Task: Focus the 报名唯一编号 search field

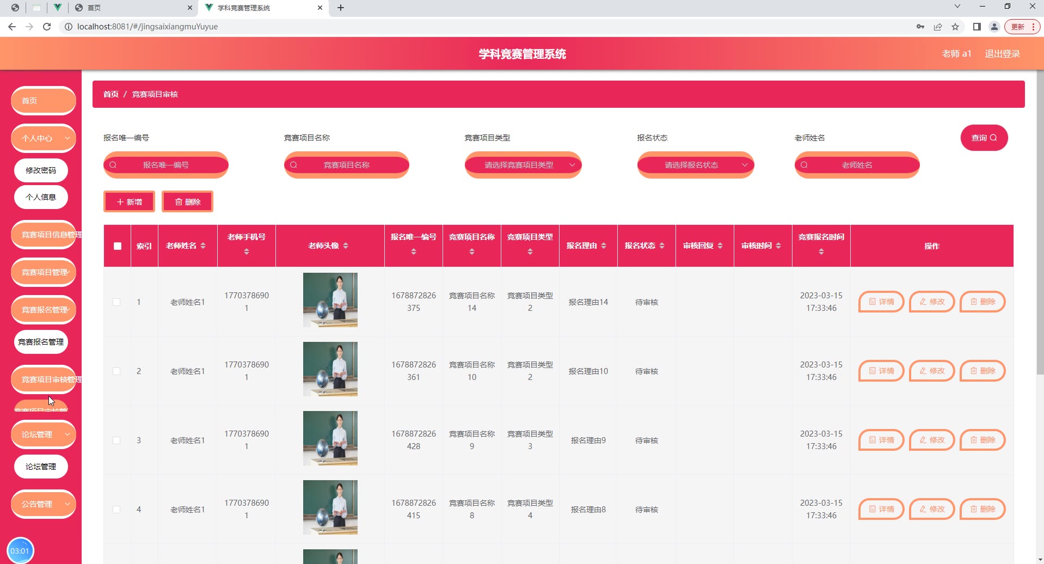Action: tap(166, 165)
